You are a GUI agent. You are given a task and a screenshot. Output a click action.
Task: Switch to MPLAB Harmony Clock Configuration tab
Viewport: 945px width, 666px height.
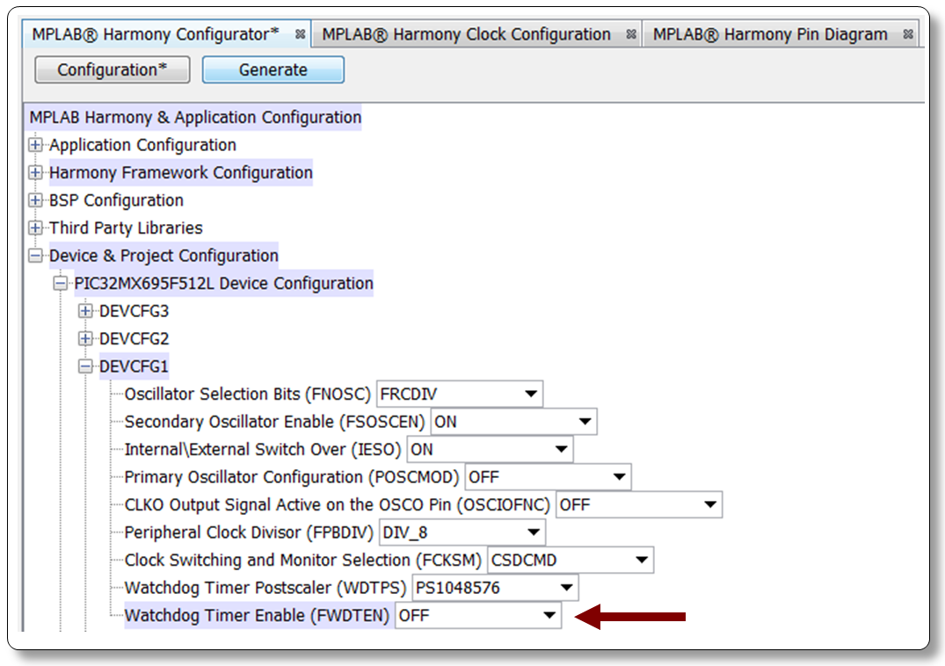(466, 34)
